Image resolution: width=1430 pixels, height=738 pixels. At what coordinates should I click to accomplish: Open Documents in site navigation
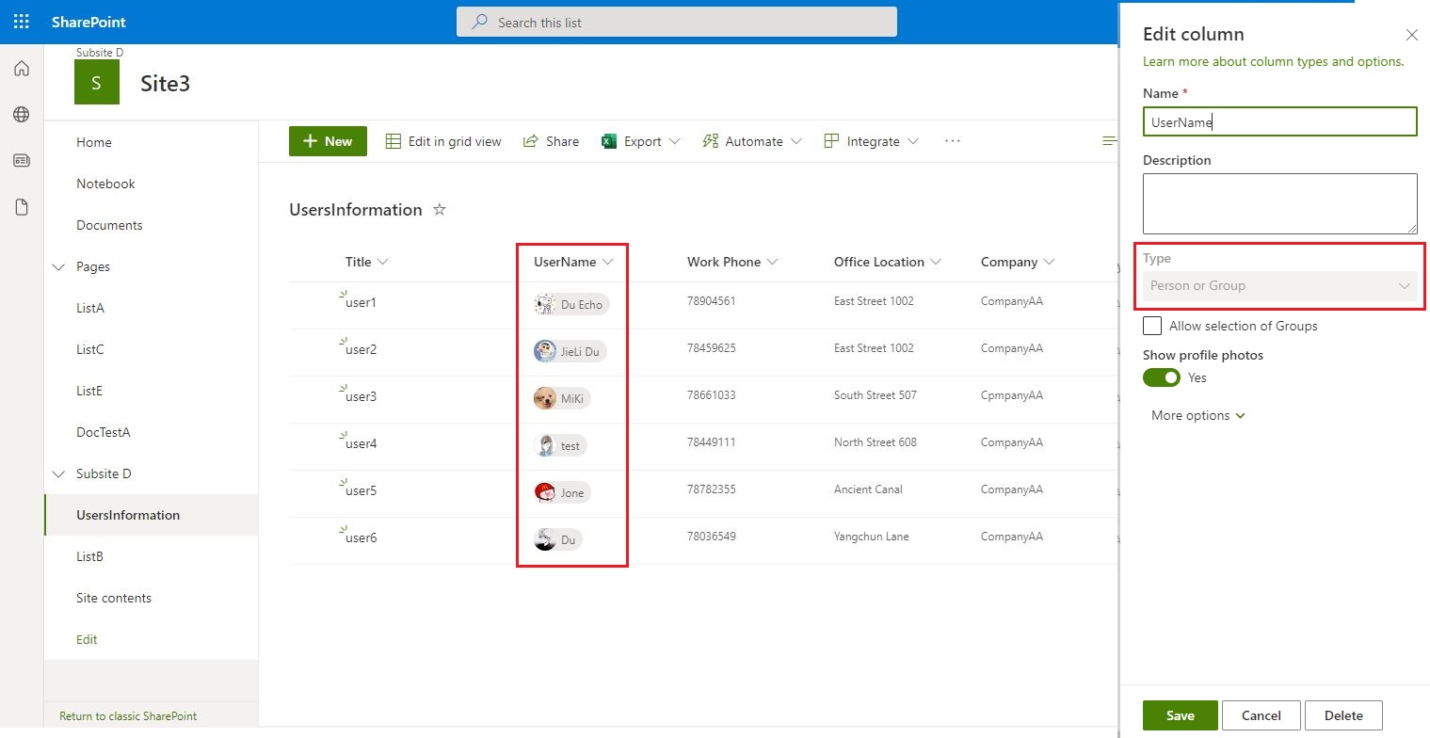point(109,225)
